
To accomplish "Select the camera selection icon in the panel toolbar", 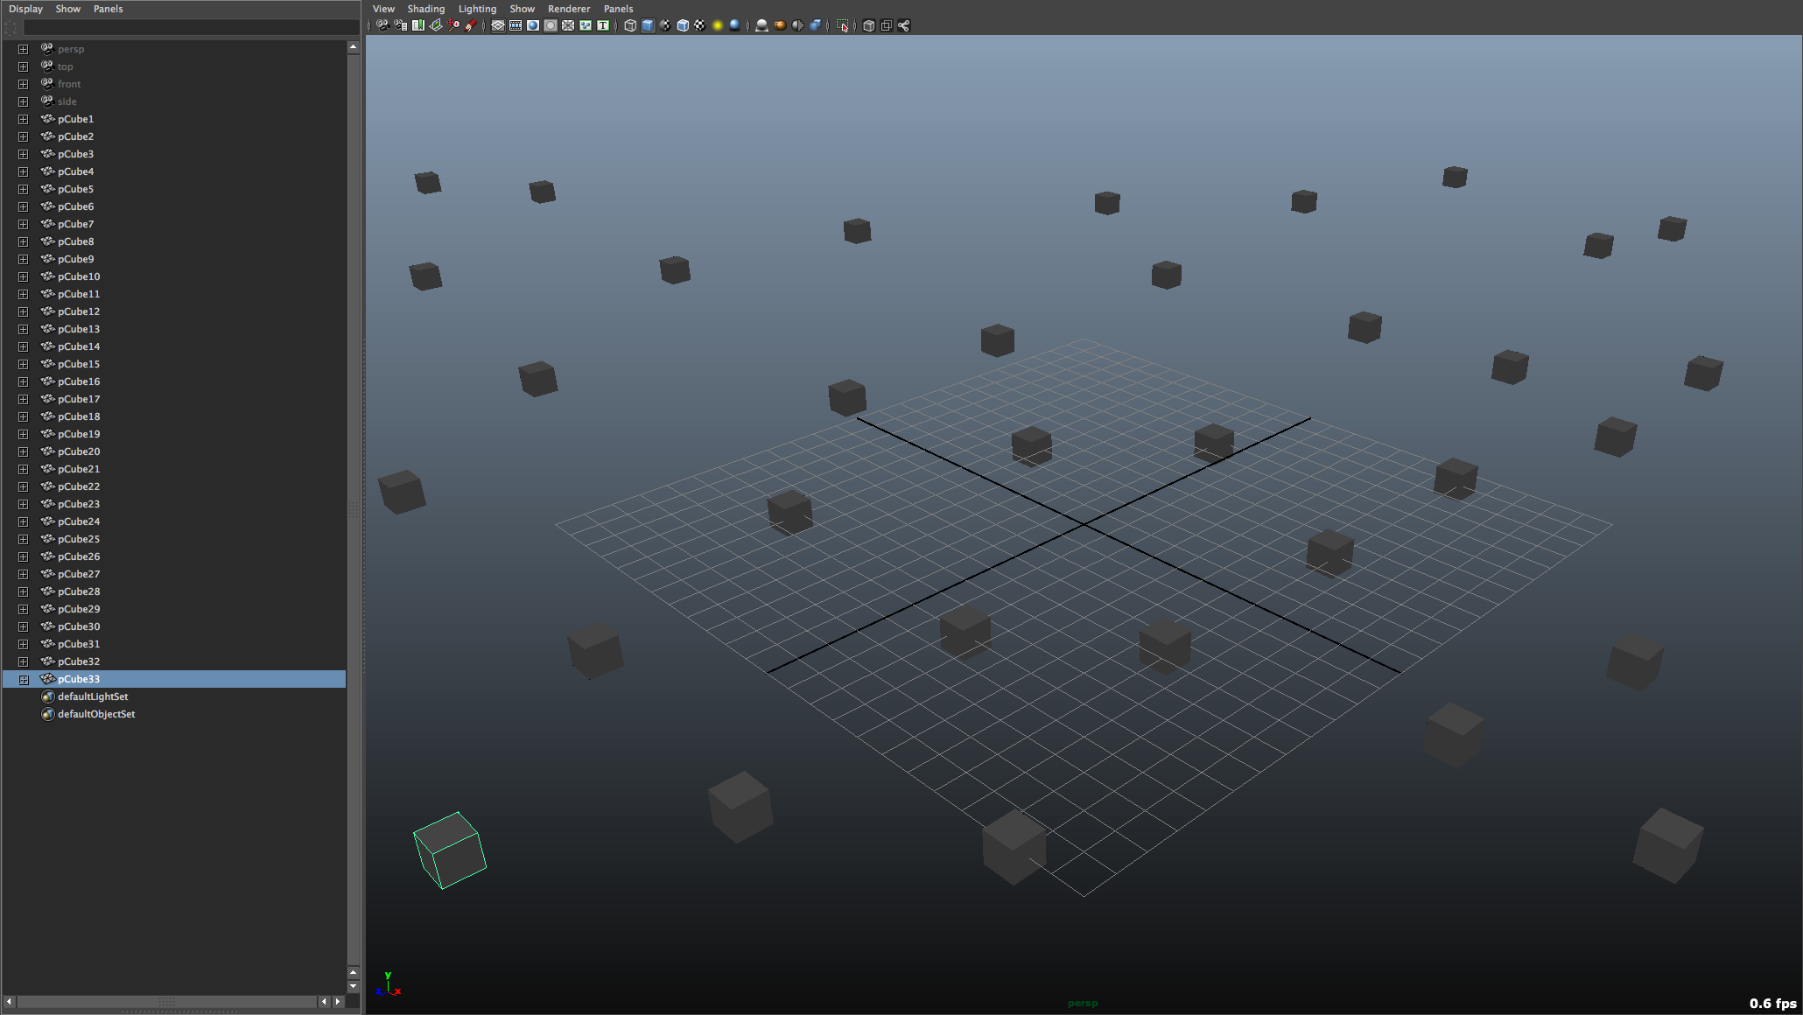I will pos(381,25).
